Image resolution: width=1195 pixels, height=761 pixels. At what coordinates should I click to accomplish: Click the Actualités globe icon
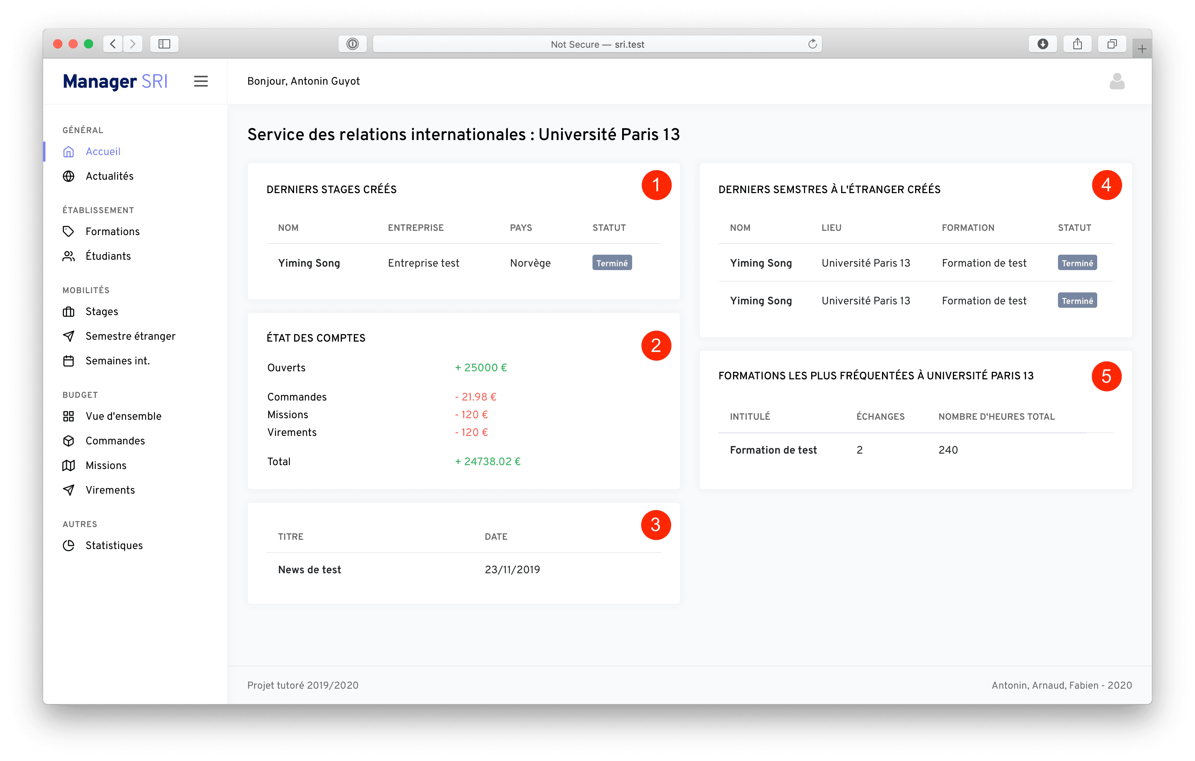69,176
